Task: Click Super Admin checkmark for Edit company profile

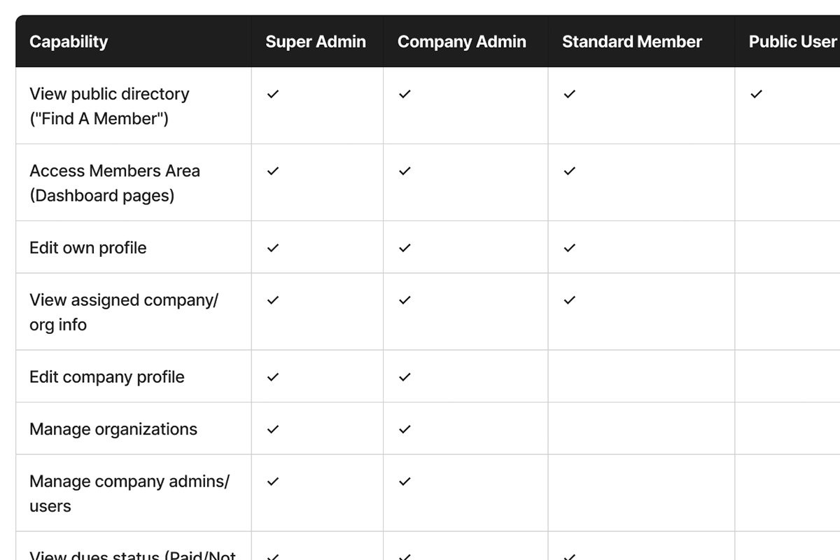Action: (x=273, y=377)
